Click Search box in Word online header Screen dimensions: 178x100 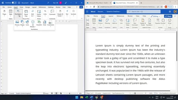coord(144,12)
